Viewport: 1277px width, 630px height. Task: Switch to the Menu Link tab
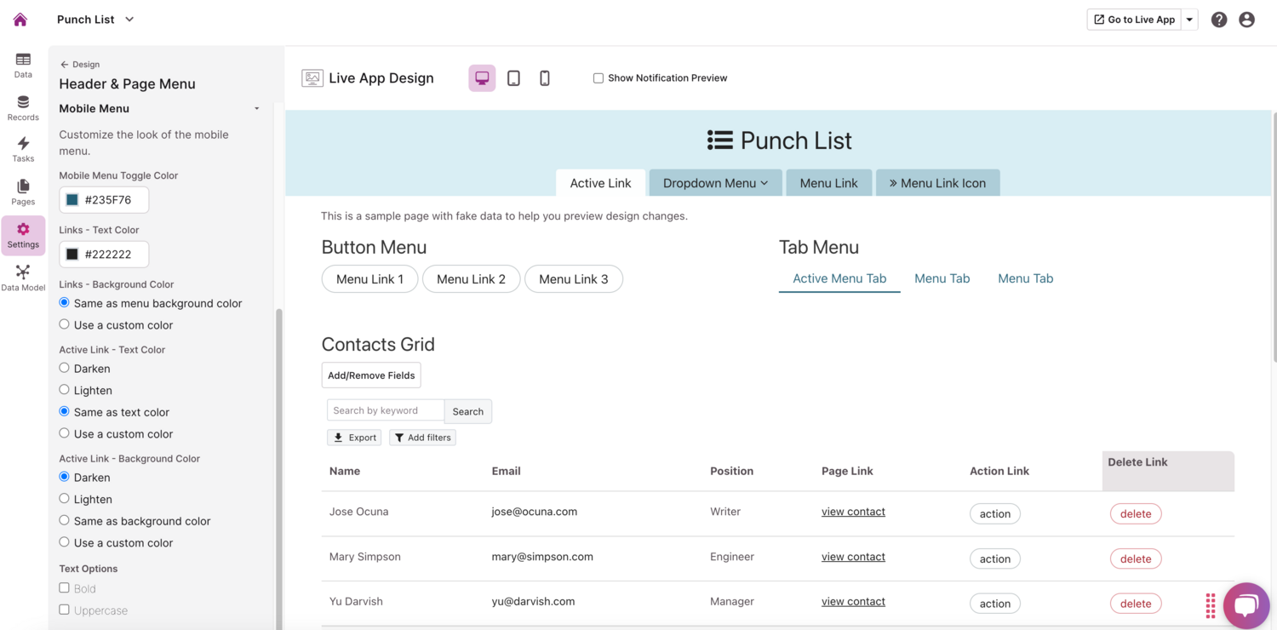828,182
